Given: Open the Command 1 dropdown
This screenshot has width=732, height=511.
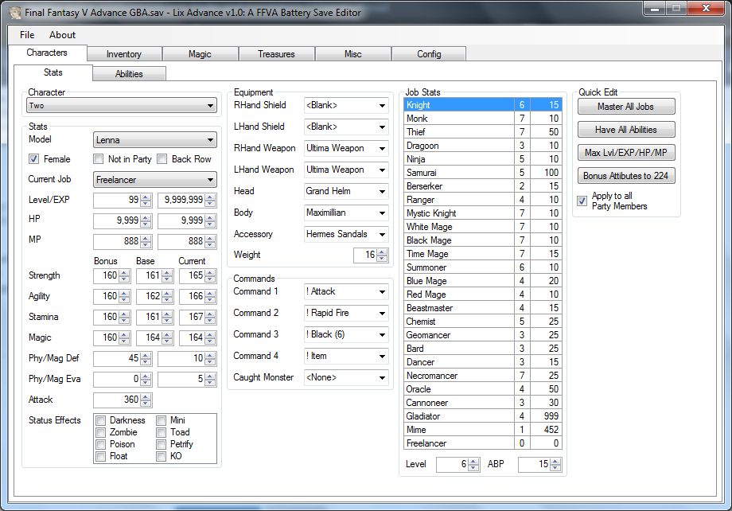Looking at the screenshot, I should tap(346, 292).
